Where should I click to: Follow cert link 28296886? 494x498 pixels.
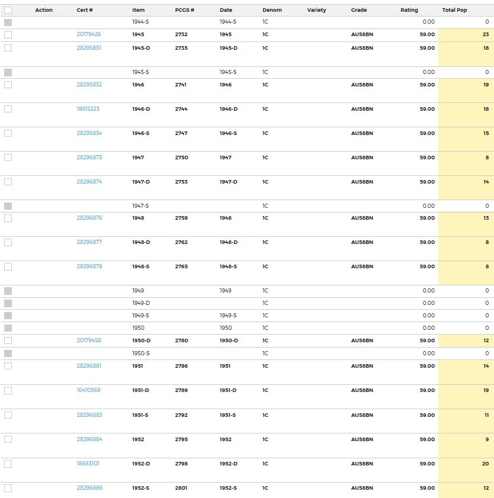pyautogui.click(x=89, y=487)
